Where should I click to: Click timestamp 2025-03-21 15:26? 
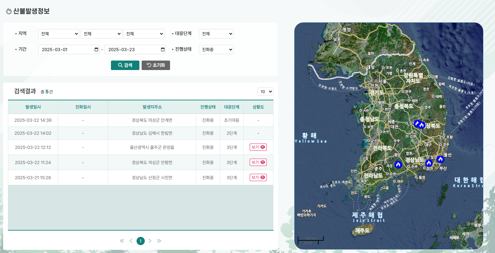tap(33, 178)
